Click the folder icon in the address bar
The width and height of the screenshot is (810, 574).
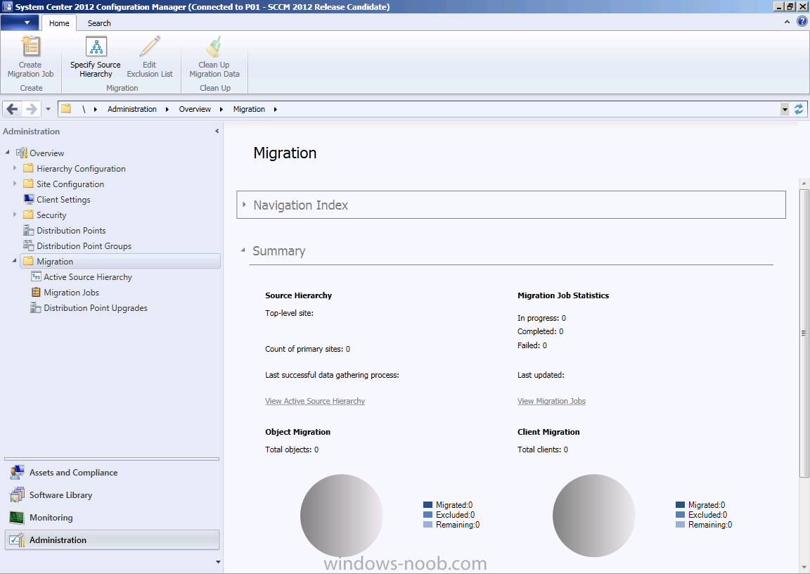tap(66, 109)
